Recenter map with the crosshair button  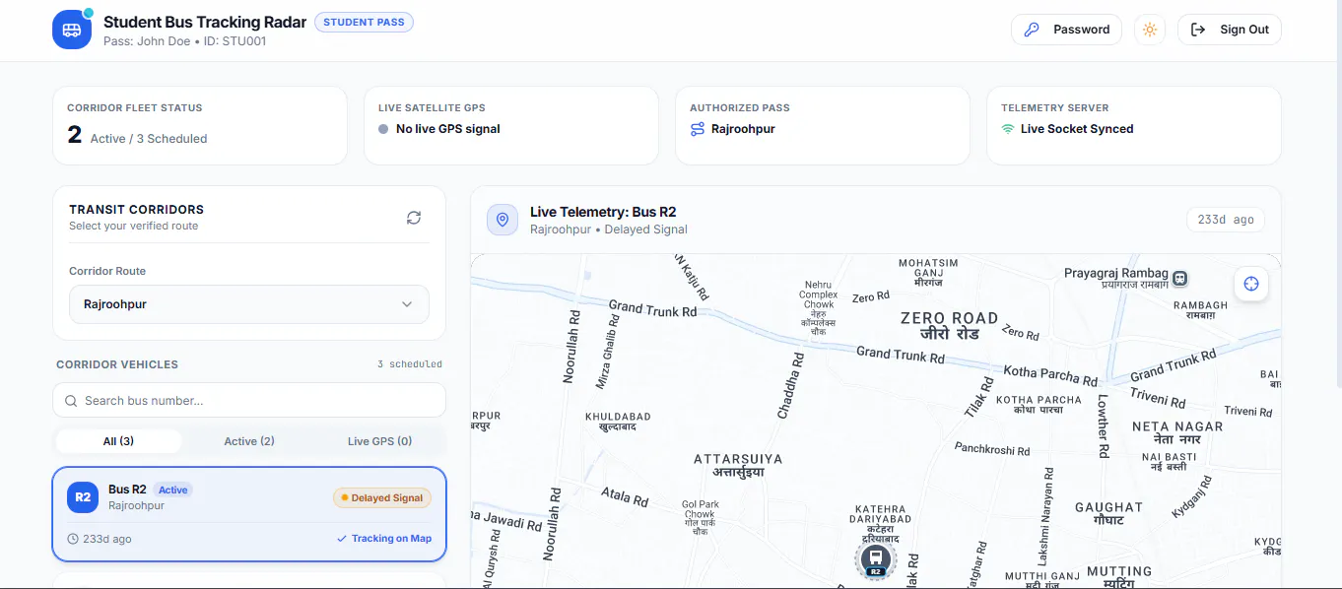pyautogui.click(x=1251, y=285)
